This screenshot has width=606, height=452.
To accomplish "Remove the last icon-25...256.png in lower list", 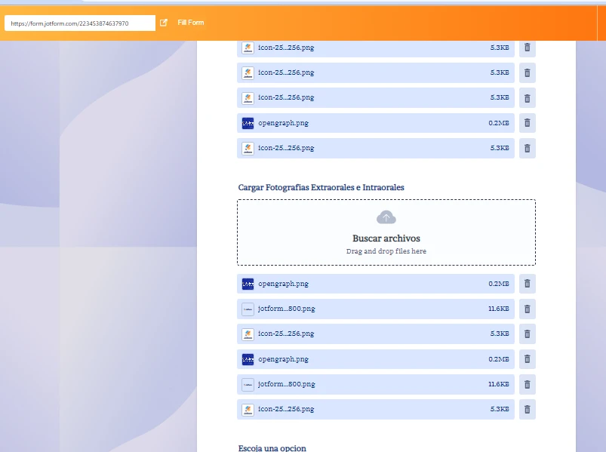I will [x=527, y=409].
